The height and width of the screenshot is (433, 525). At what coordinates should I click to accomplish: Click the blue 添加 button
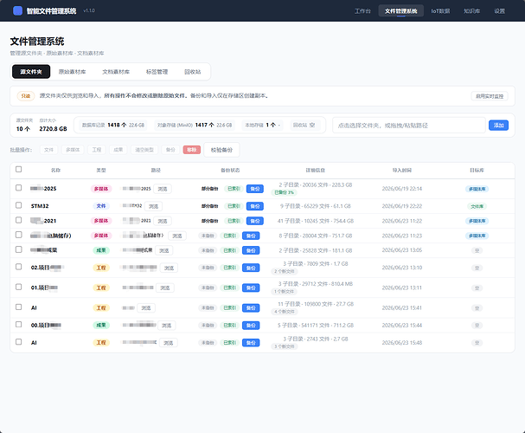tap(498, 126)
